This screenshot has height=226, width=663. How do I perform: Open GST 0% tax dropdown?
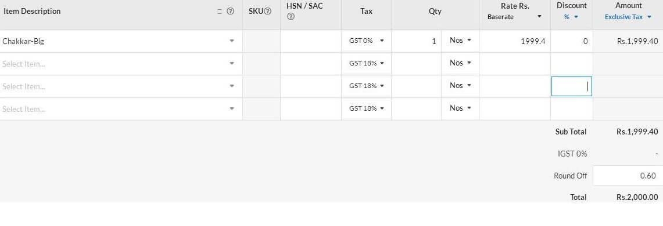(x=367, y=41)
